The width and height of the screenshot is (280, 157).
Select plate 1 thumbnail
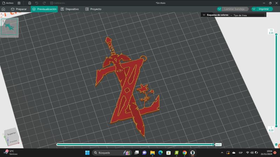9,27
